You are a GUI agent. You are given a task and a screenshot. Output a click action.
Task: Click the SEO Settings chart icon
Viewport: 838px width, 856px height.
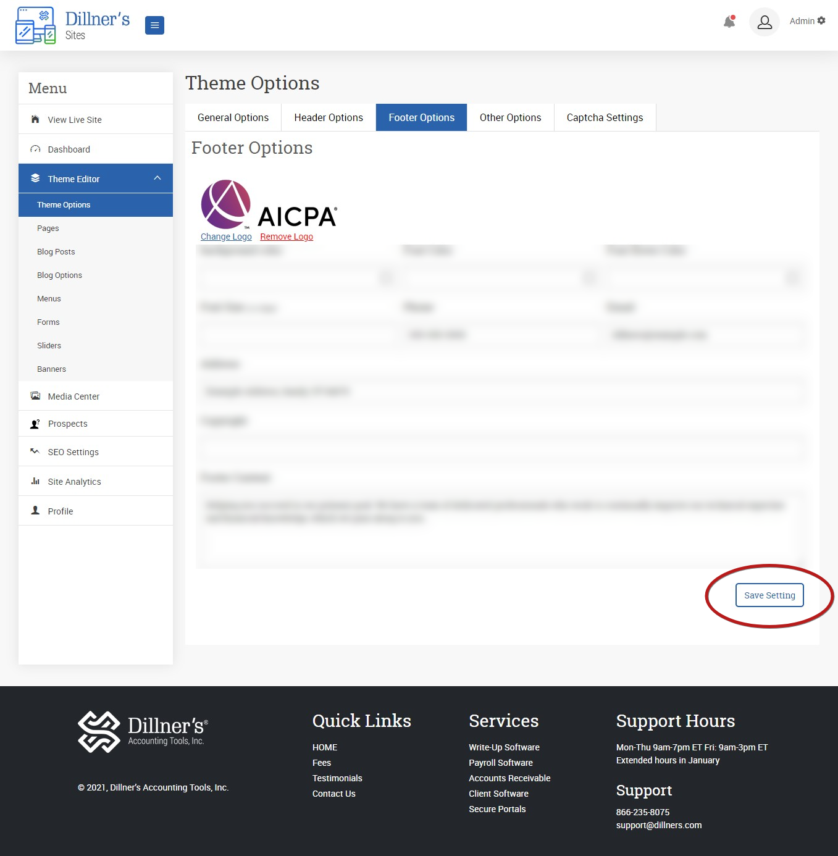click(x=35, y=451)
